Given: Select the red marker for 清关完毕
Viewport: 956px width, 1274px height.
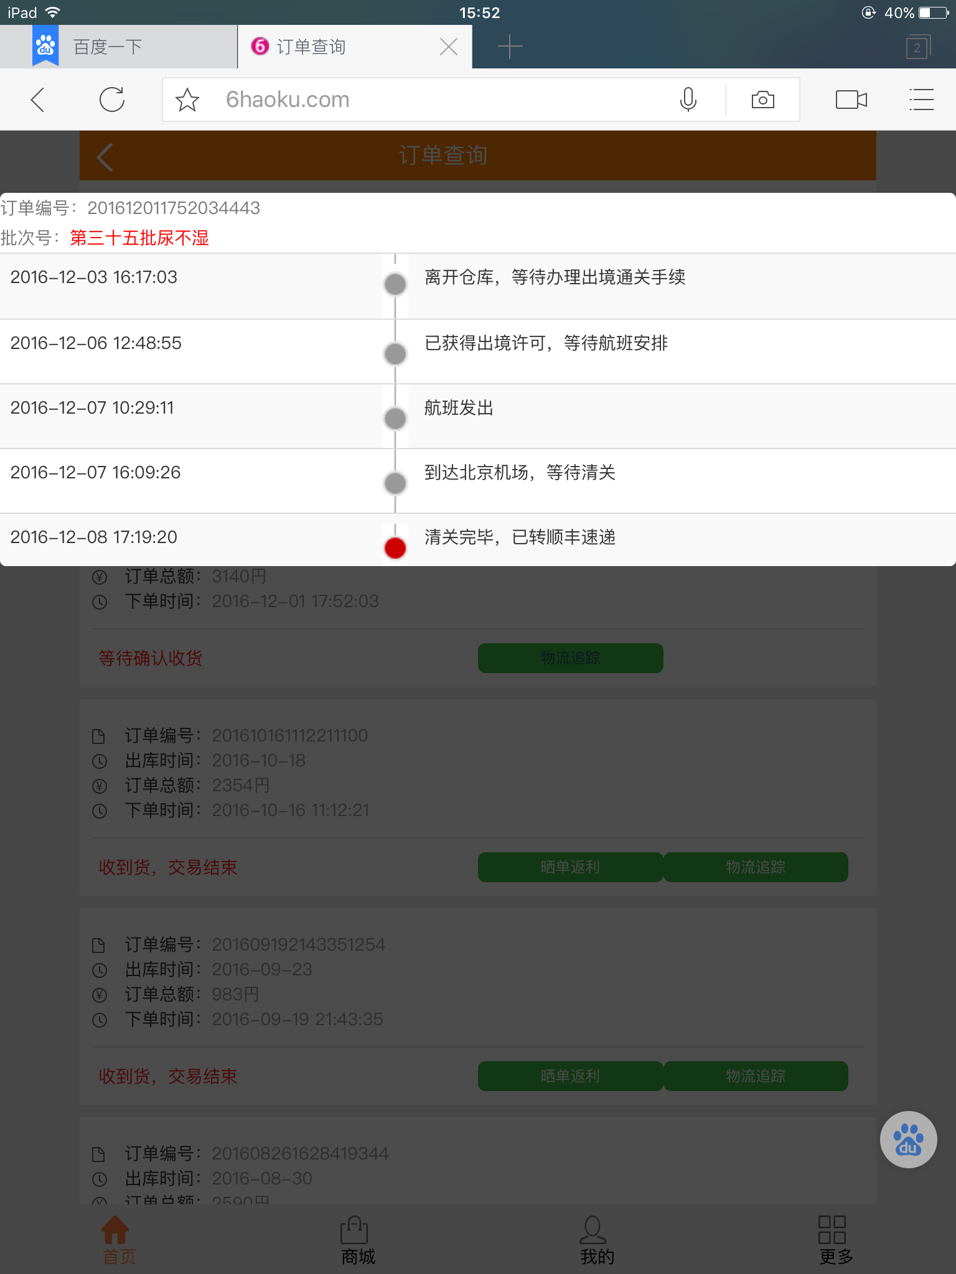Looking at the screenshot, I should tap(395, 548).
